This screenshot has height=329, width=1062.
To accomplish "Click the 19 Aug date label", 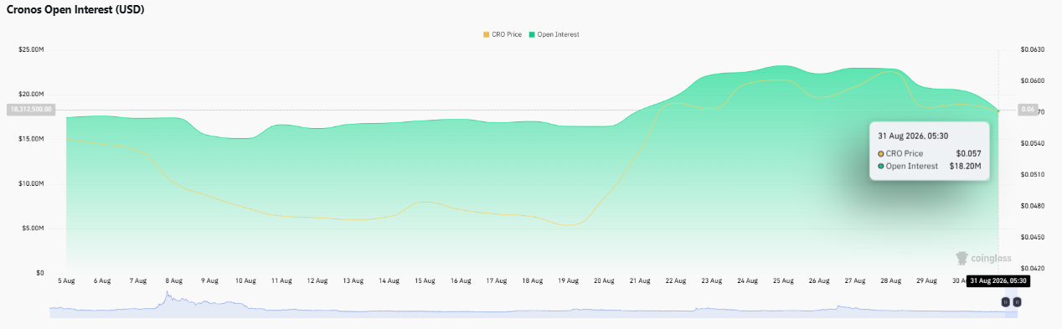I will coord(568,280).
